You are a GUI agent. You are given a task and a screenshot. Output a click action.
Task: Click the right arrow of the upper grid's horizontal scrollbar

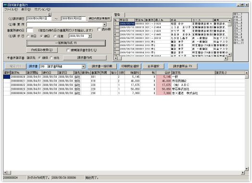[226, 58]
